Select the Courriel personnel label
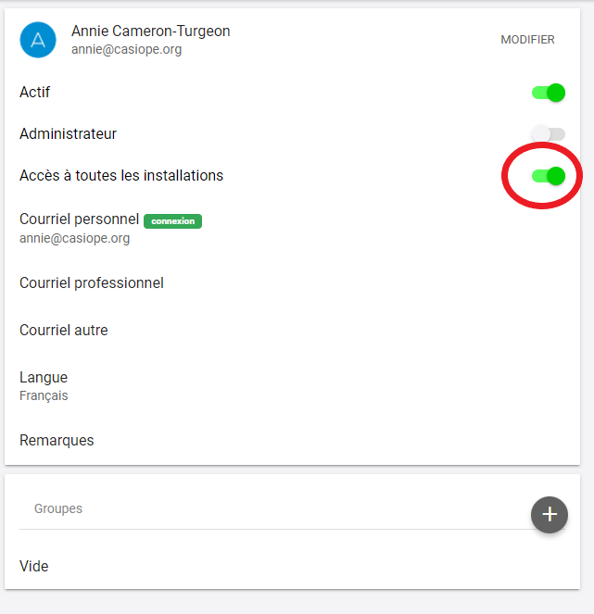This screenshot has width=594, height=614. (79, 219)
